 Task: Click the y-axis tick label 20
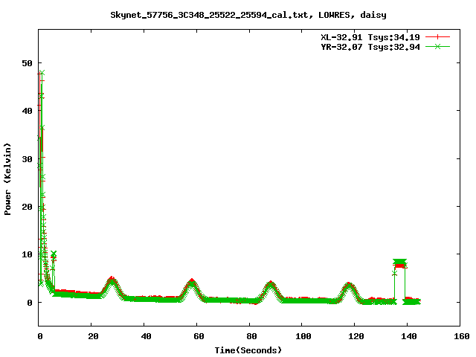[27, 207]
